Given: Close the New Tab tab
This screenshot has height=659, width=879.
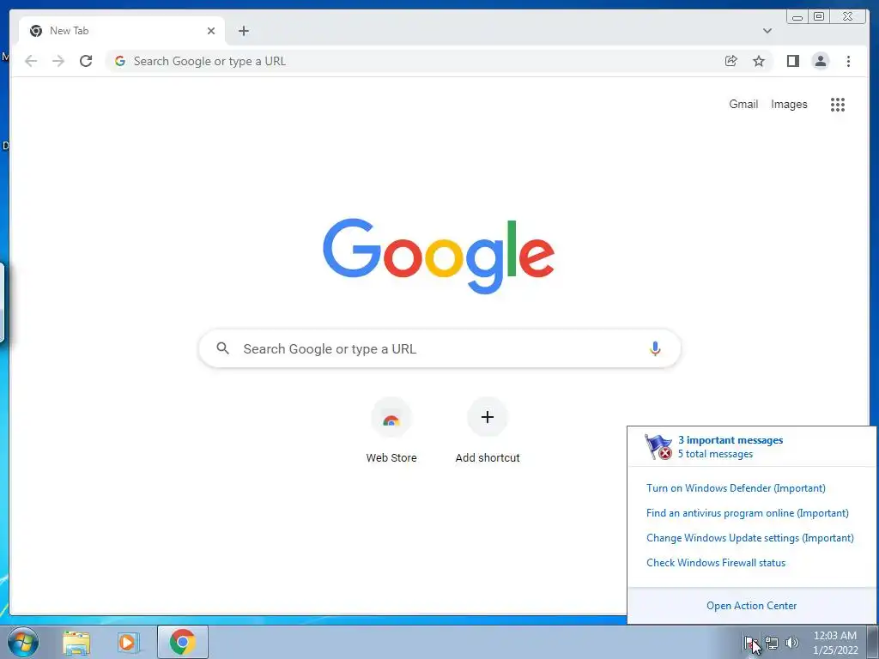Looking at the screenshot, I should [211, 31].
